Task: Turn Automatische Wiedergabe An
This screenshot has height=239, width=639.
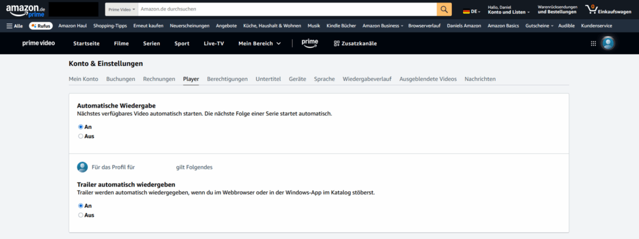Action: [x=80, y=127]
